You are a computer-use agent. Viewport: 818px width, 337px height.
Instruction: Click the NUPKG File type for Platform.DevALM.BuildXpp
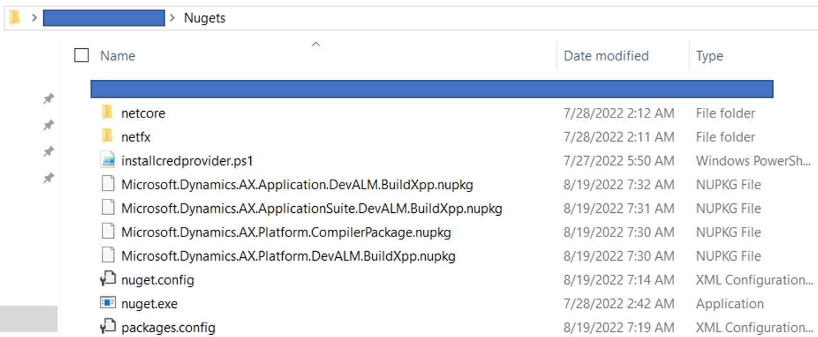tap(729, 256)
